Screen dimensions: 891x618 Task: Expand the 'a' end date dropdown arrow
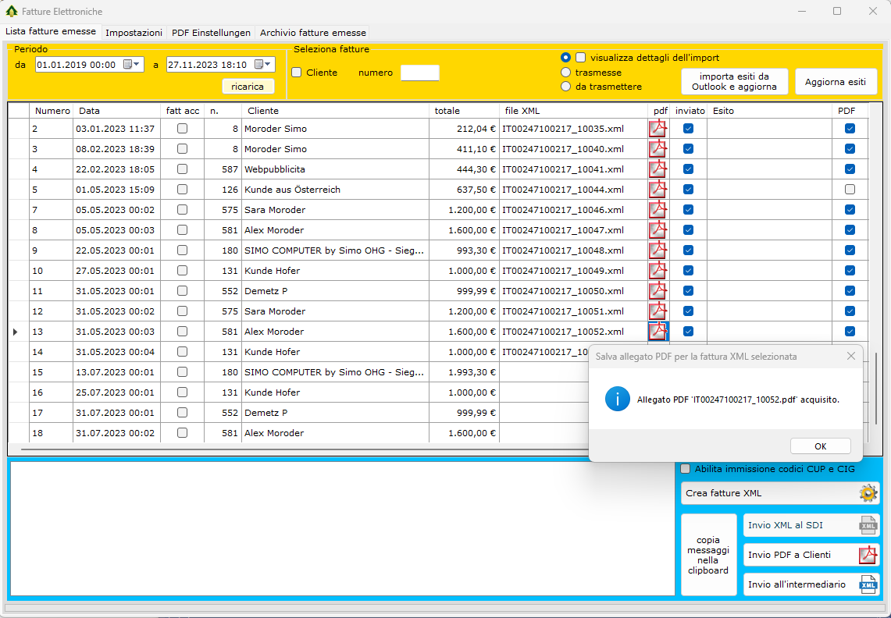[x=268, y=65]
